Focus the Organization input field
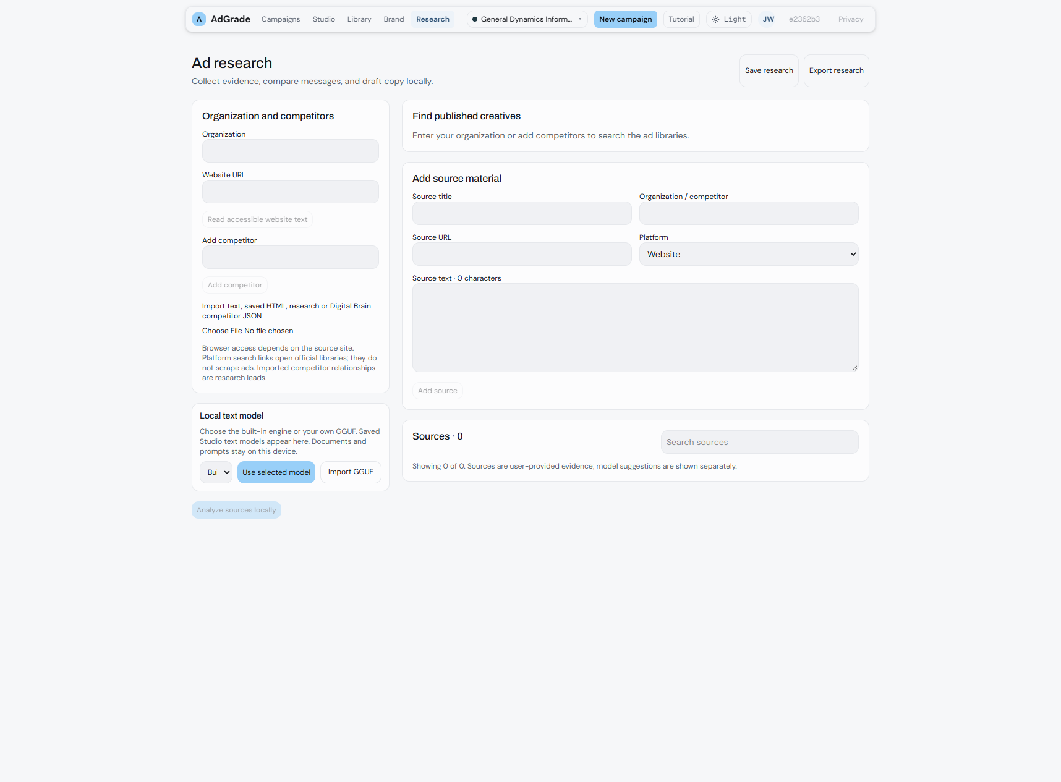Viewport: 1061px width, 782px height. point(291,151)
